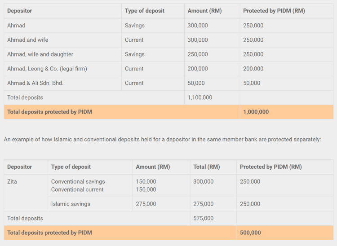This screenshot has height=246, width=337.
Task: Click the "Total (RM)" column header
Action: (206, 167)
